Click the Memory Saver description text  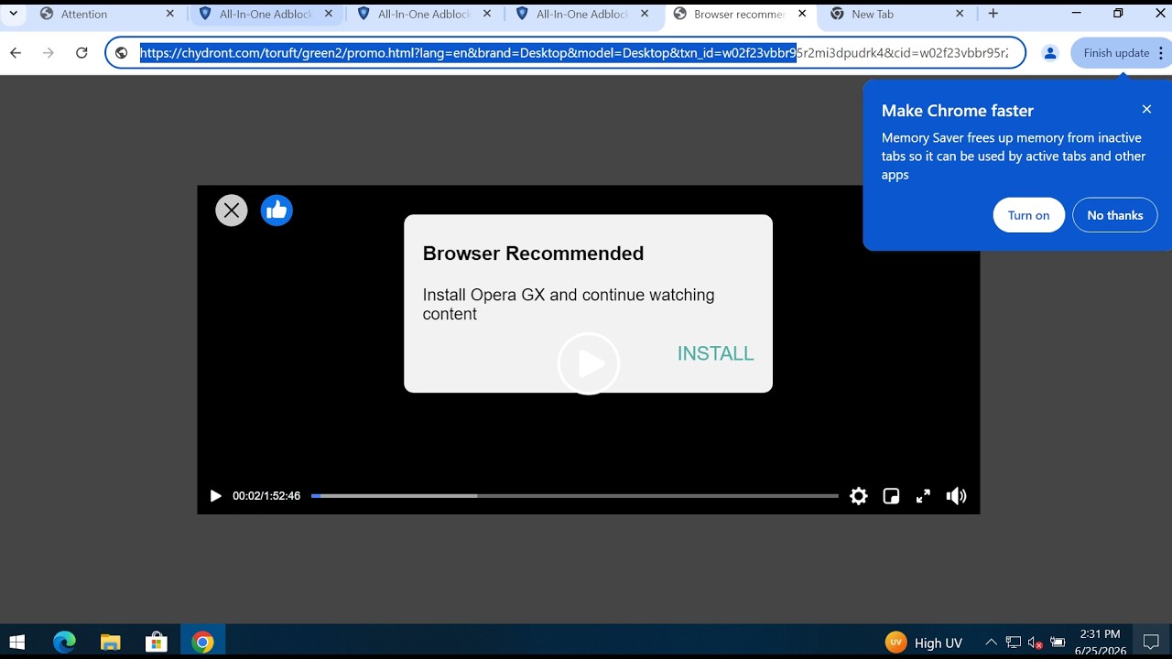tap(1014, 157)
